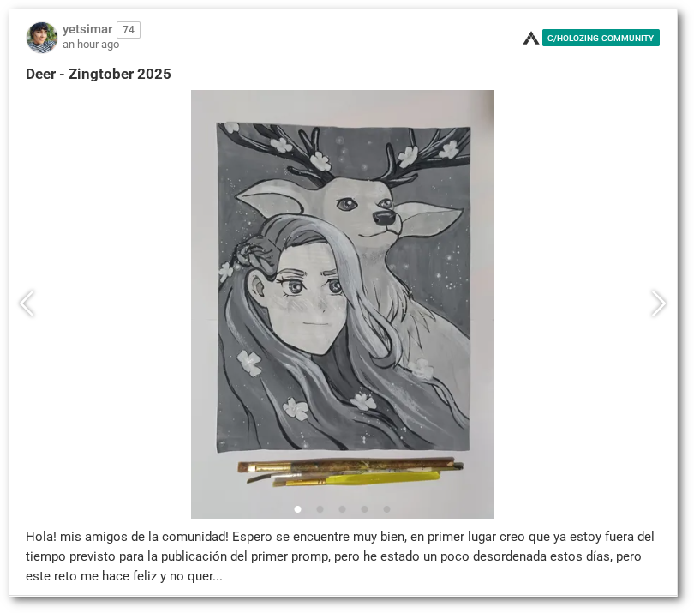This screenshot has height=613, width=694.
Task: Open the C/HOLOZING COMMUNITY tag
Action: coord(601,38)
